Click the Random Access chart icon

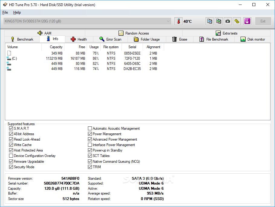(121, 33)
